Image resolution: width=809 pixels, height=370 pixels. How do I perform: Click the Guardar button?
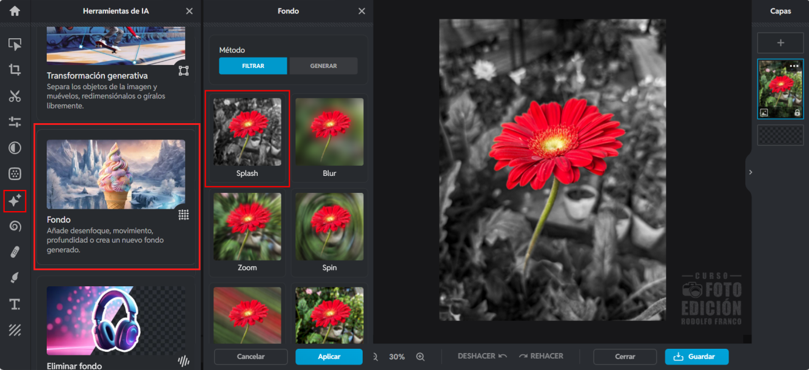point(696,357)
